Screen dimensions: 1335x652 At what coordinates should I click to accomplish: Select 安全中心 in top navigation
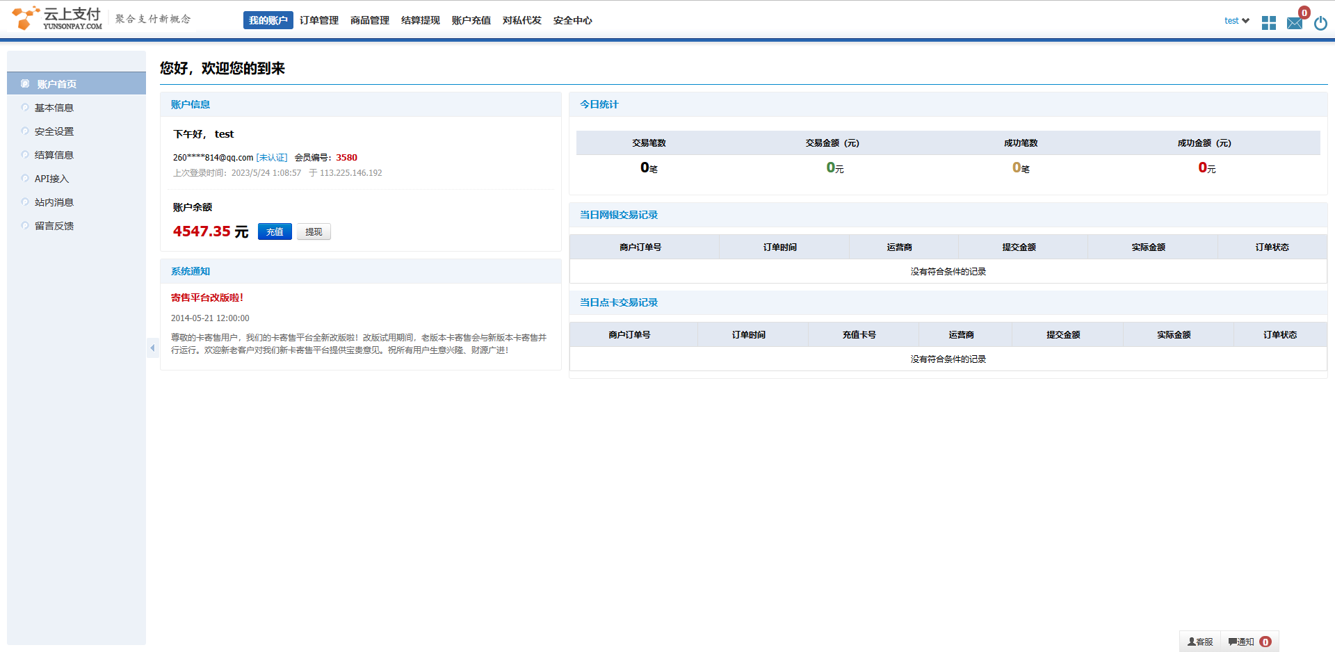(x=573, y=20)
